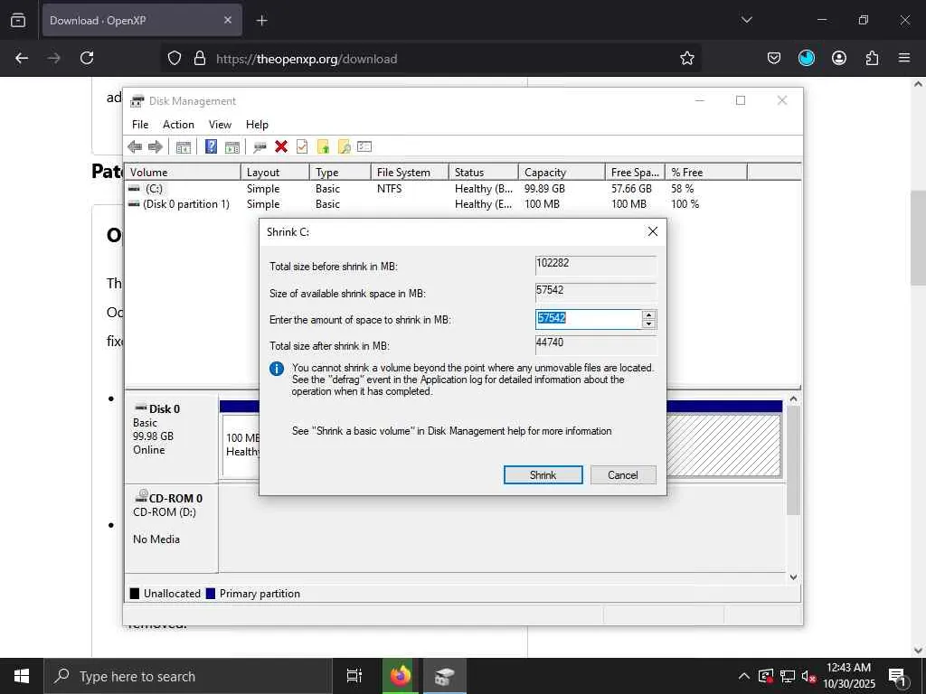Open the Windows Start menu
The image size is (926, 694).
point(22,676)
